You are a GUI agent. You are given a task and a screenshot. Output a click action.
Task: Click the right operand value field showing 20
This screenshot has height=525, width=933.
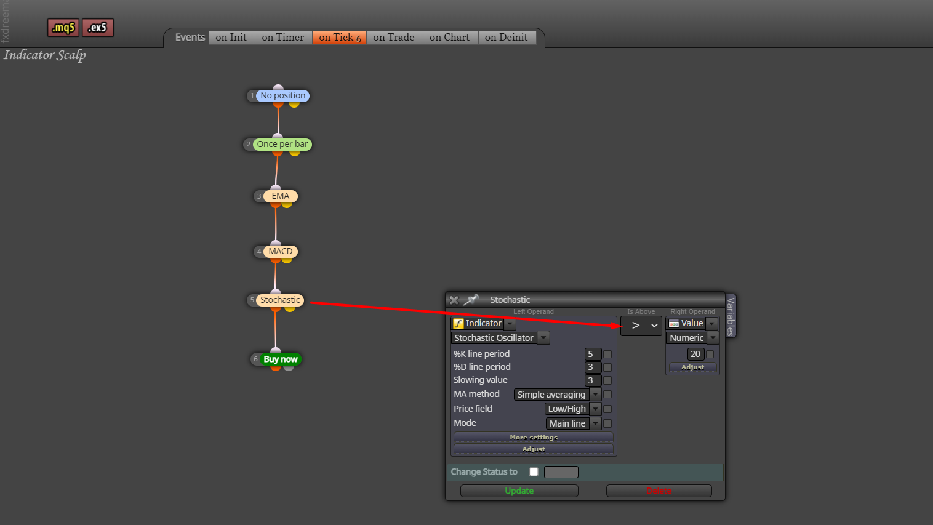pyautogui.click(x=695, y=355)
